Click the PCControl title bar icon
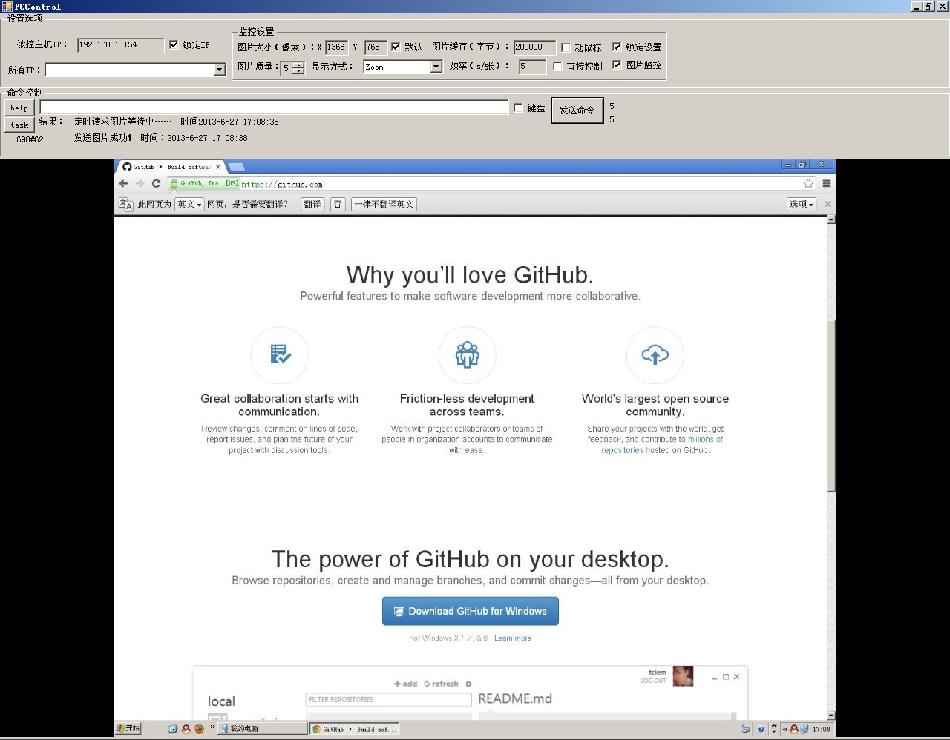 (x=7, y=6)
